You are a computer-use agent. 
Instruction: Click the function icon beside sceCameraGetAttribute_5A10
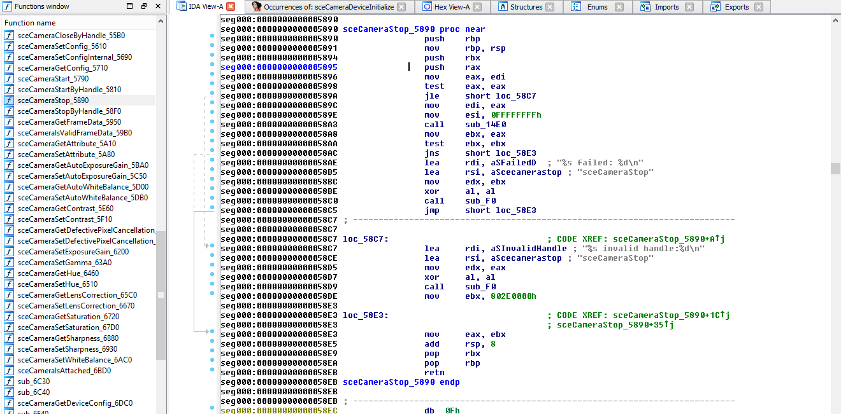tap(9, 144)
